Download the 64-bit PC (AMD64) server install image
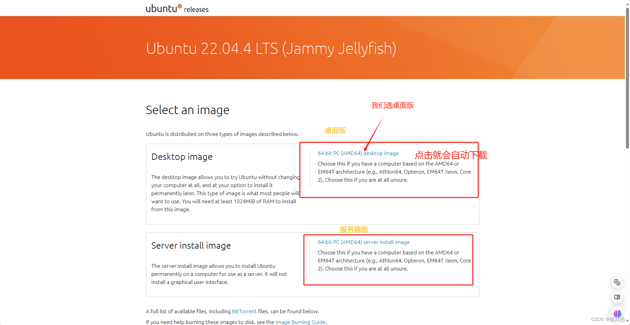 click(363, 242)
